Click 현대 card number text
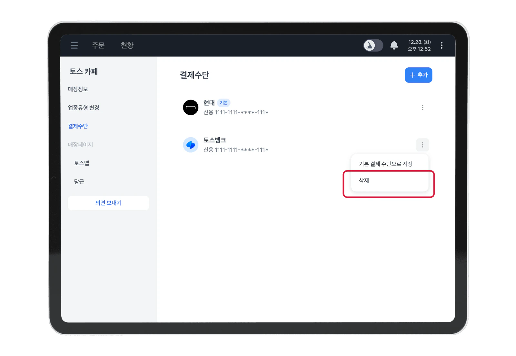Viewport: 516px width, 356px height. [236, 112]
